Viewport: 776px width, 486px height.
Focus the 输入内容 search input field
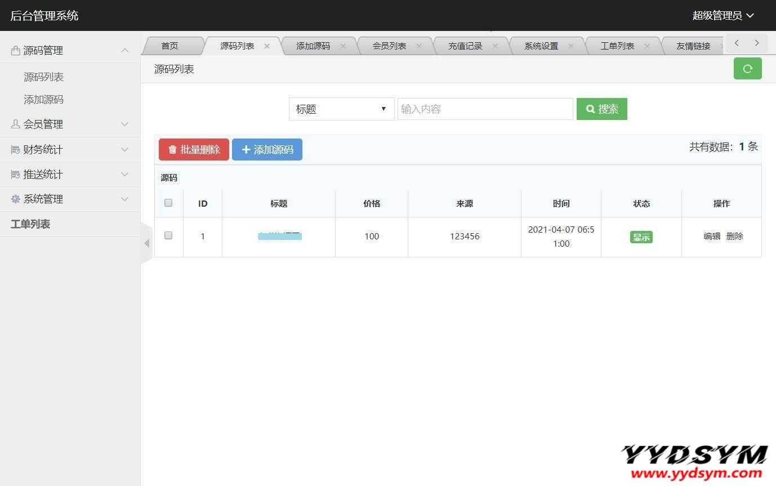pyautogui.click(x=485, y=109)
